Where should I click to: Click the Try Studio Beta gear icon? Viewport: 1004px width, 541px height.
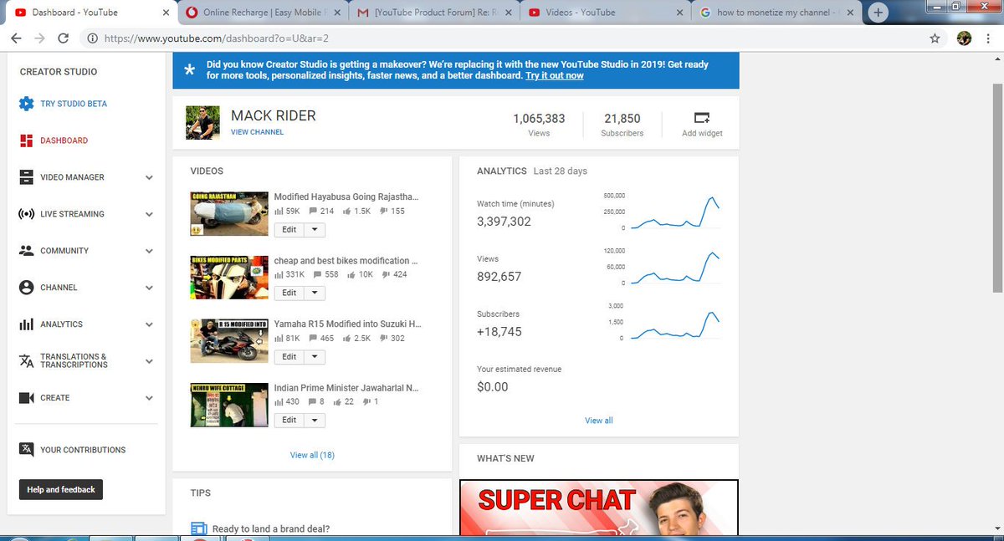26,105
